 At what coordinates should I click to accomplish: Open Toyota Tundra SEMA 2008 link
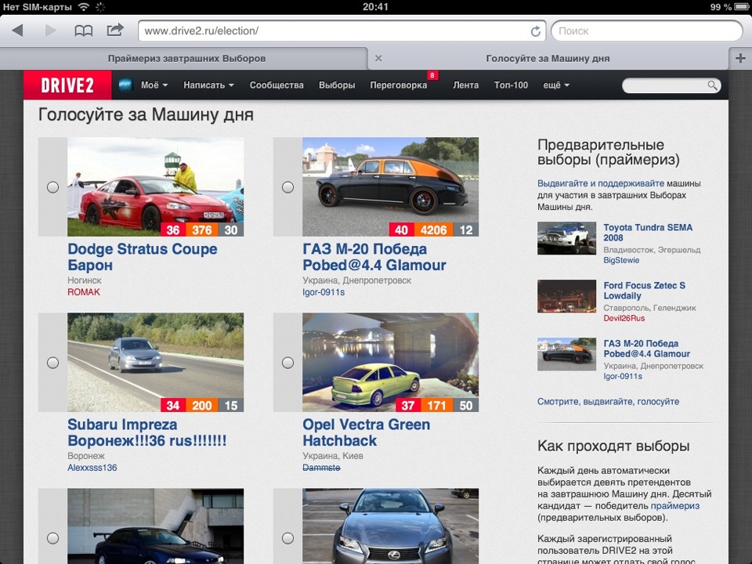(648, 233)
